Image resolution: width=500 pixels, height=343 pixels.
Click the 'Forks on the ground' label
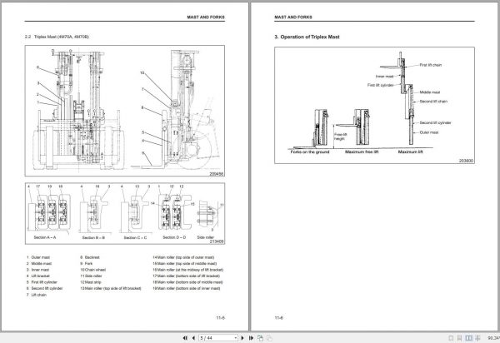(310, 152)
